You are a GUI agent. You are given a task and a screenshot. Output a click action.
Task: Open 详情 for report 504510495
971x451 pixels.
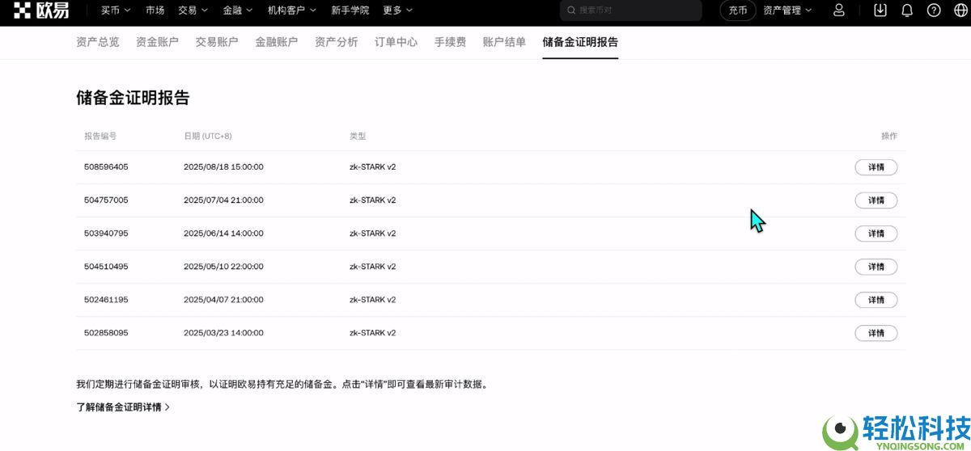pos(876,267)
